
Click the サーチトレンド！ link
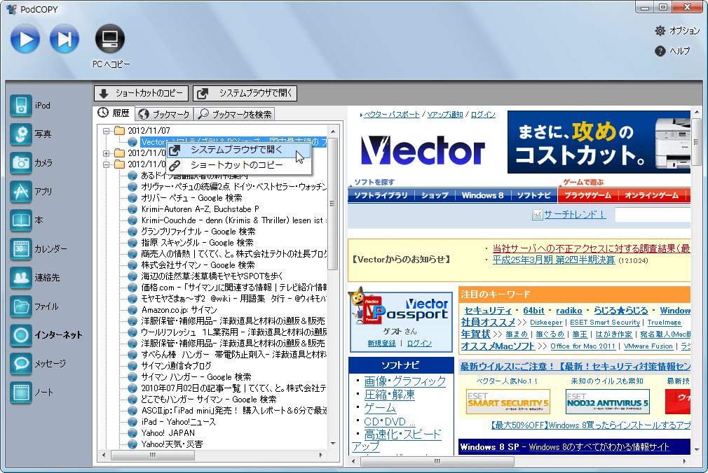click(x=574, y=215)
